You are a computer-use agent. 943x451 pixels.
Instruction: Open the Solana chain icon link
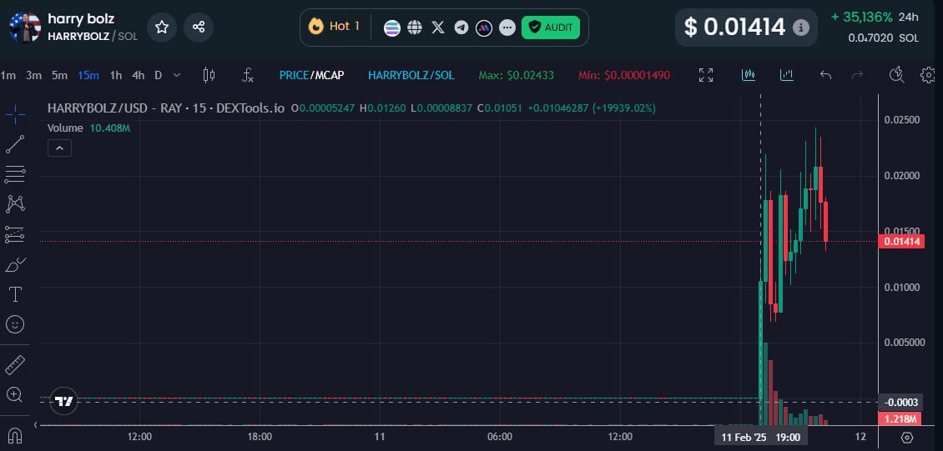click(x=392, y=28)
